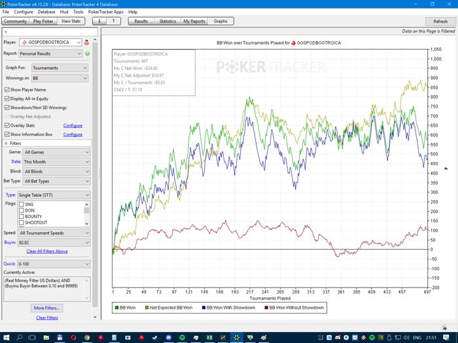This screenshot has height=343, width=458.
Task: Click the PokerTracker icon on the taskbar
Action: click(236, 338)
